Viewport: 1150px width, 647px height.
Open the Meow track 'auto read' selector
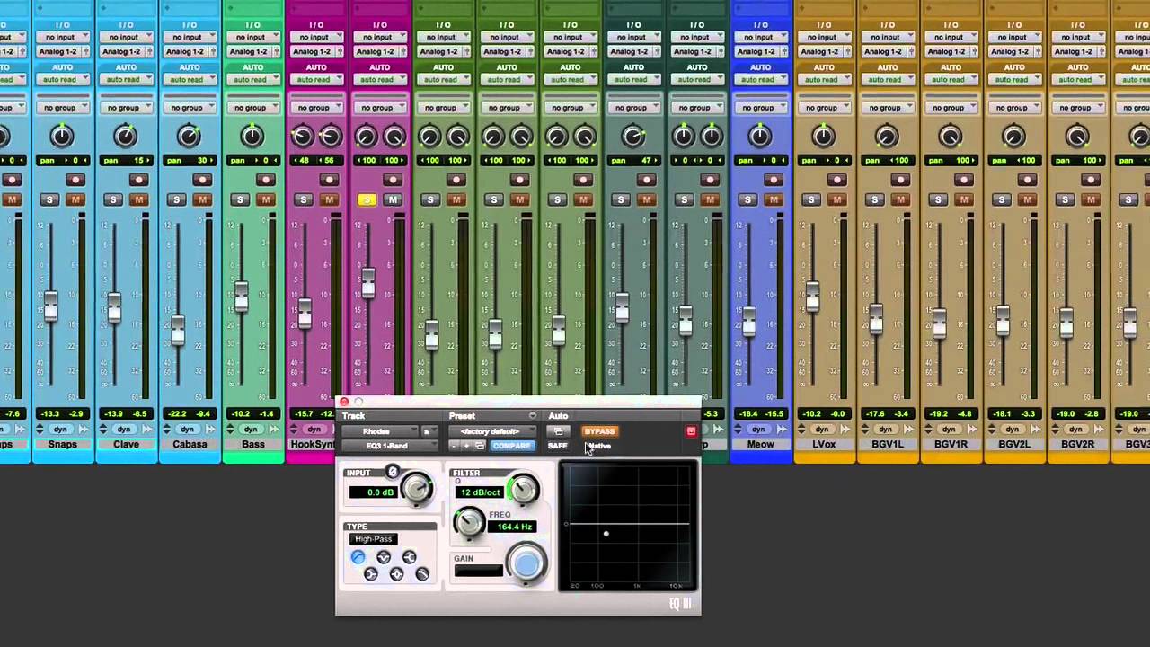pos(760,79)
